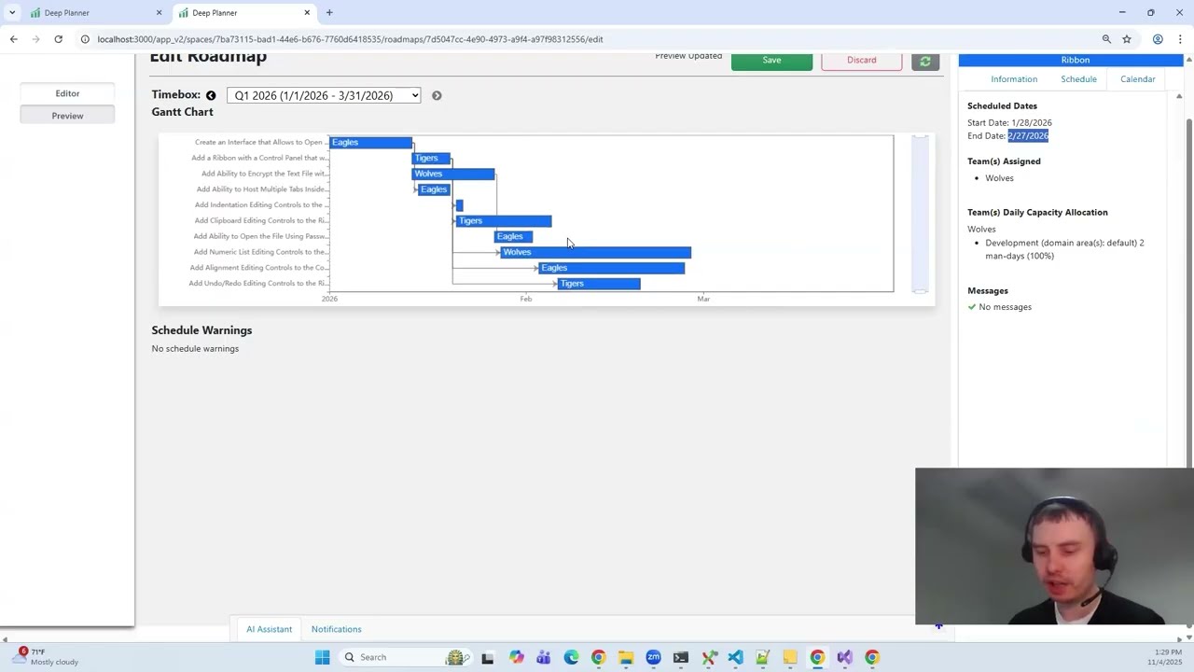Click the green refresh preview icon
This screenshot has height=672, width=1194.
click(x=924, y=61)
